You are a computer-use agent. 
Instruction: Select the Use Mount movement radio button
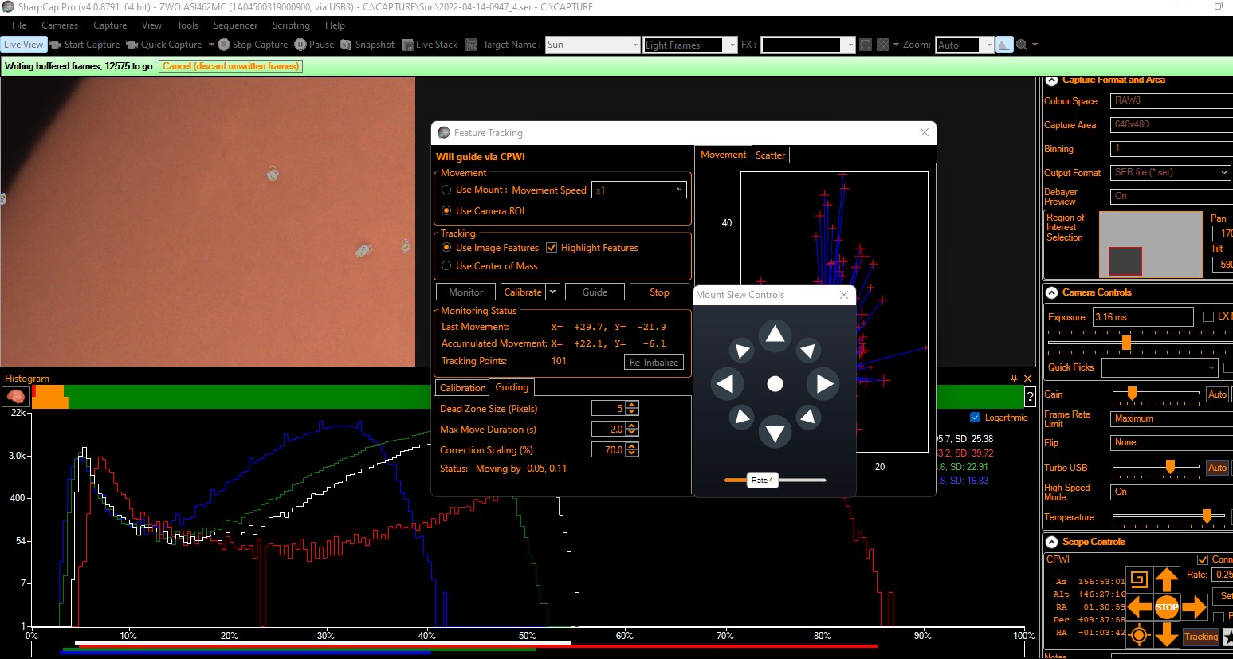tap(446, 190)
